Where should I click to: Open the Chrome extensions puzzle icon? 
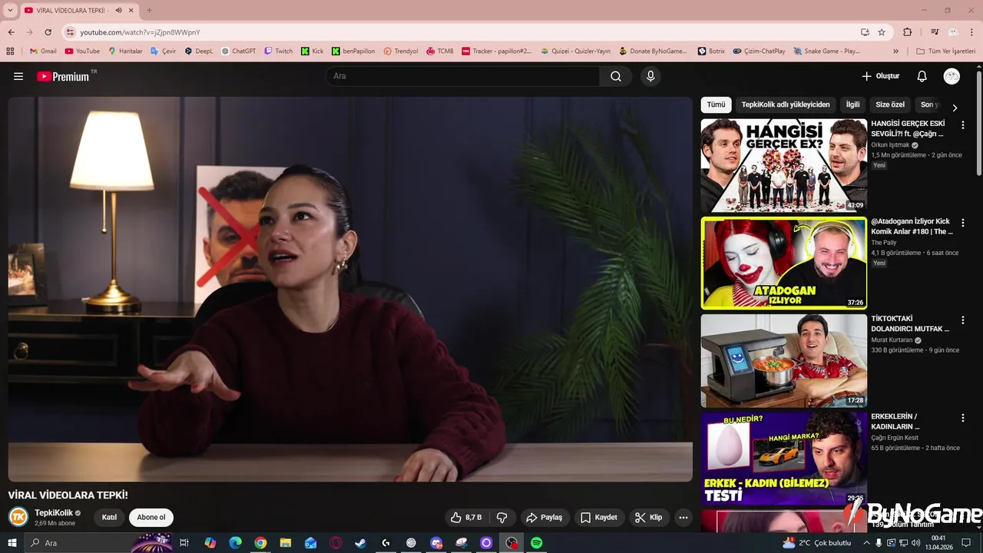coord(908,32)
